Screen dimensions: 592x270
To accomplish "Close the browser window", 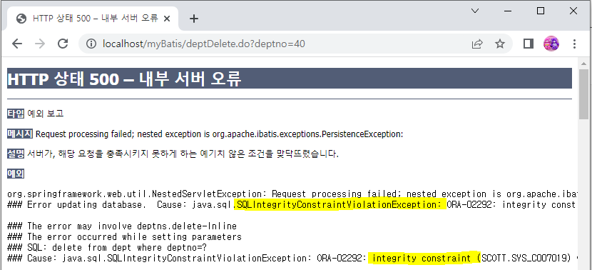I will pyautogui.click(x=573, y=11).
